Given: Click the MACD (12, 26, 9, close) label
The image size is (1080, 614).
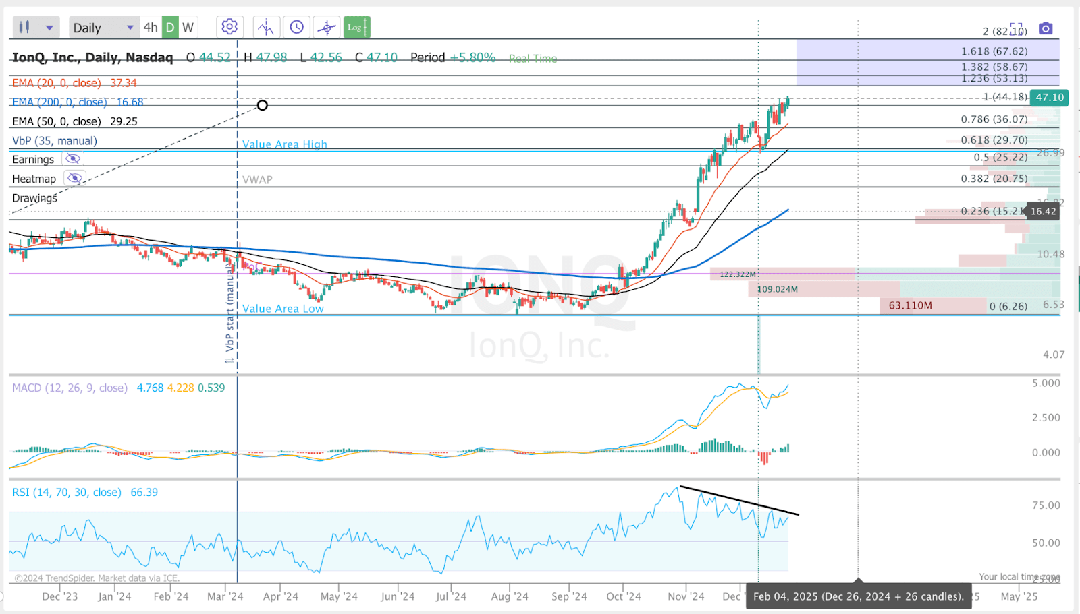Looking at the screenshot, I should coord(67,388).
